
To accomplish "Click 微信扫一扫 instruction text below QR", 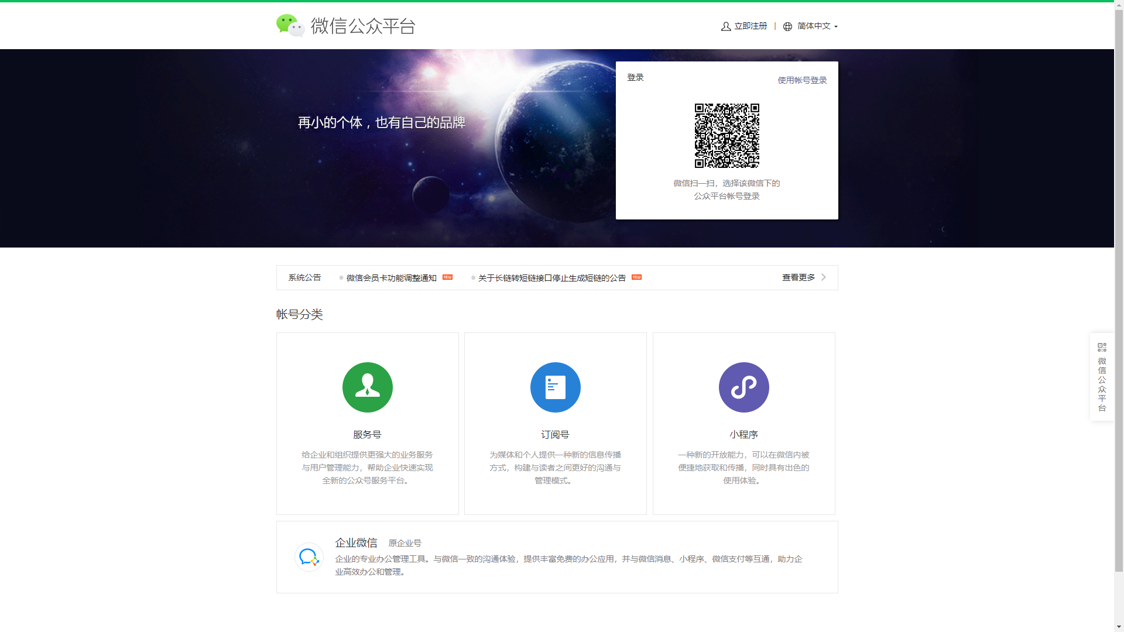I will click(727, 190).
